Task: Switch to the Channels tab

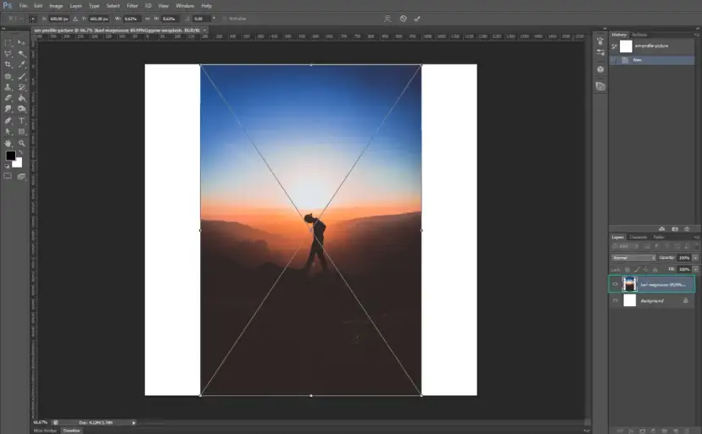Action: (x=638, y=237)
